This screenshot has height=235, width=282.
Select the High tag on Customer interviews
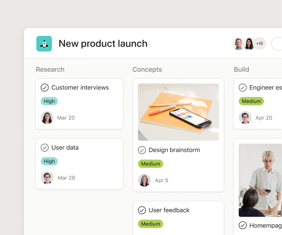tap(49, 101)
